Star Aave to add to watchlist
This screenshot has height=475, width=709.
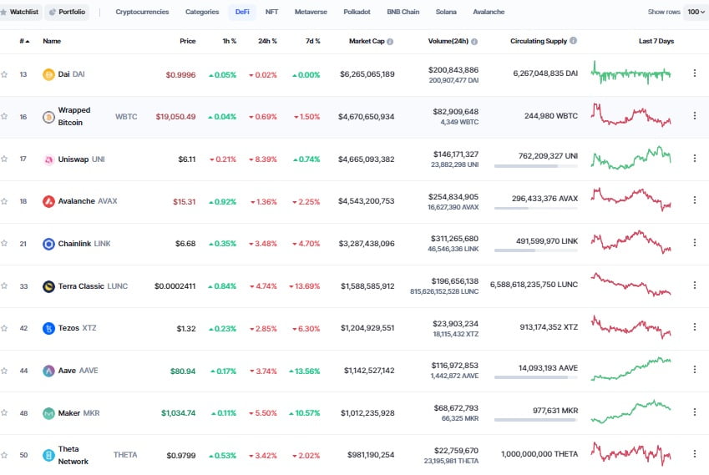(x=5, y=371)
